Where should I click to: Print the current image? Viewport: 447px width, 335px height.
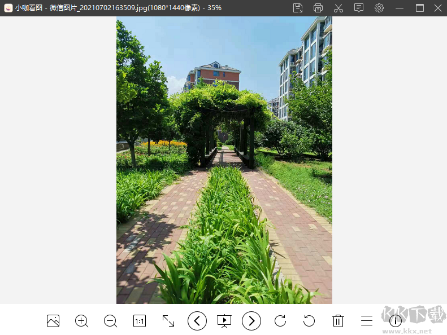pos(318,8)
